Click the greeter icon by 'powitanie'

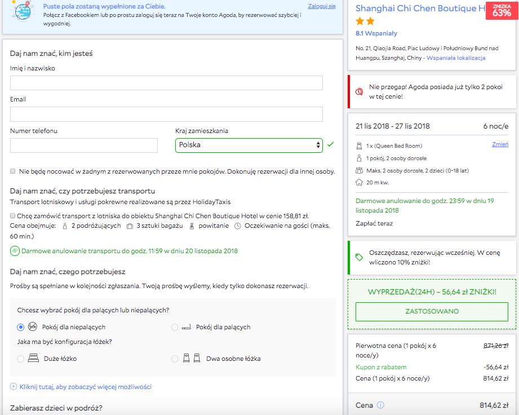click(192, 226)
